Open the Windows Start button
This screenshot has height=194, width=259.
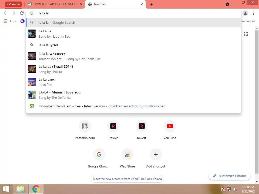[x=6, y=189]
